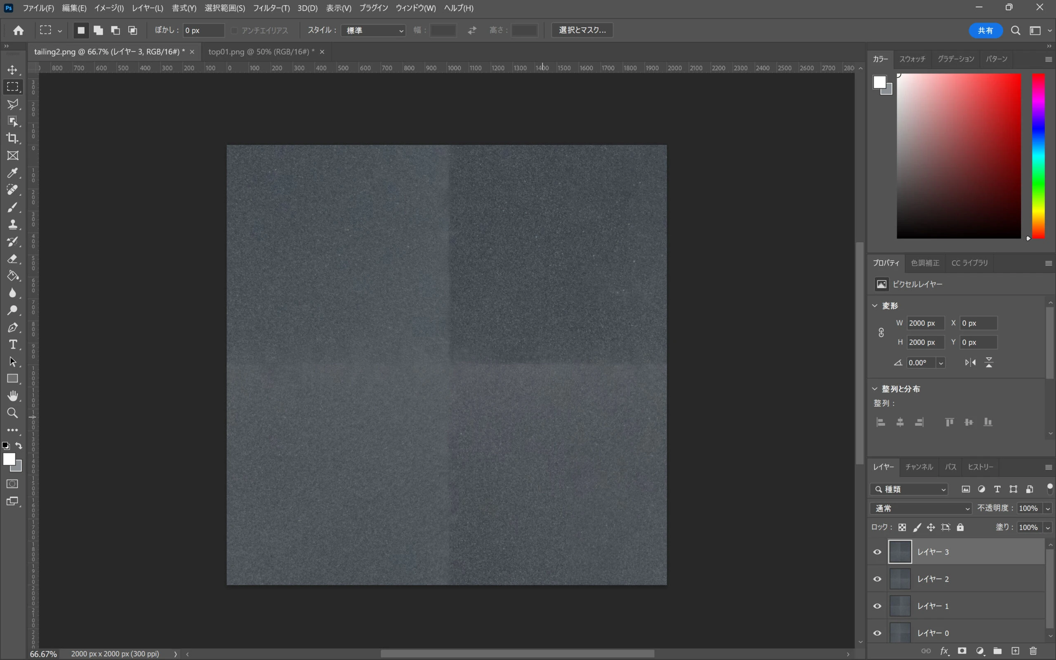Open the フィルター(T) menu
The height and width of the screenshot is (660, 1056).
point(271,8)
